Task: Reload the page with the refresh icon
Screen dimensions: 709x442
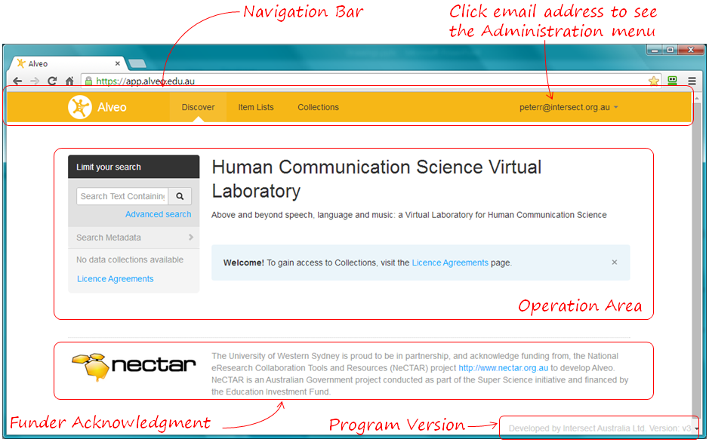Action: click(x=52, y=81)
